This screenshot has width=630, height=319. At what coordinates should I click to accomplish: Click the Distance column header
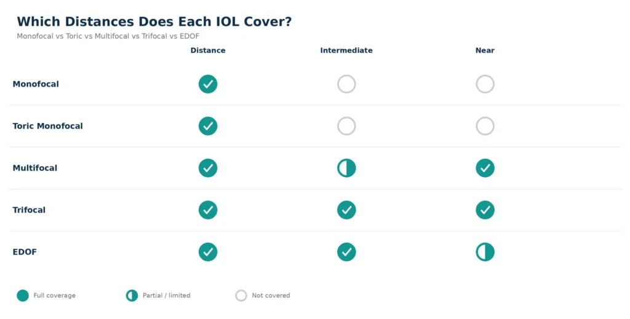click(x=208, y=50)
